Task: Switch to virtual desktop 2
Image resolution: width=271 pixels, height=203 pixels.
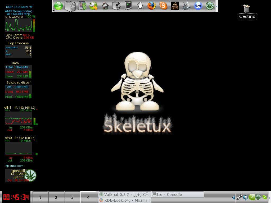Action: [56, 197]
